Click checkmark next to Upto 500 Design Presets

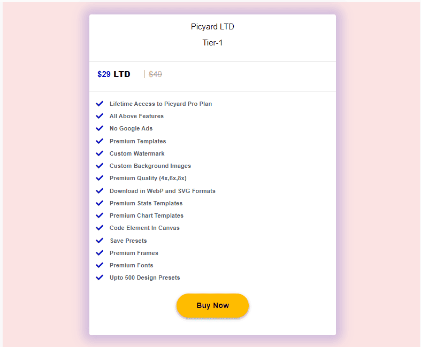click(99, 277)
